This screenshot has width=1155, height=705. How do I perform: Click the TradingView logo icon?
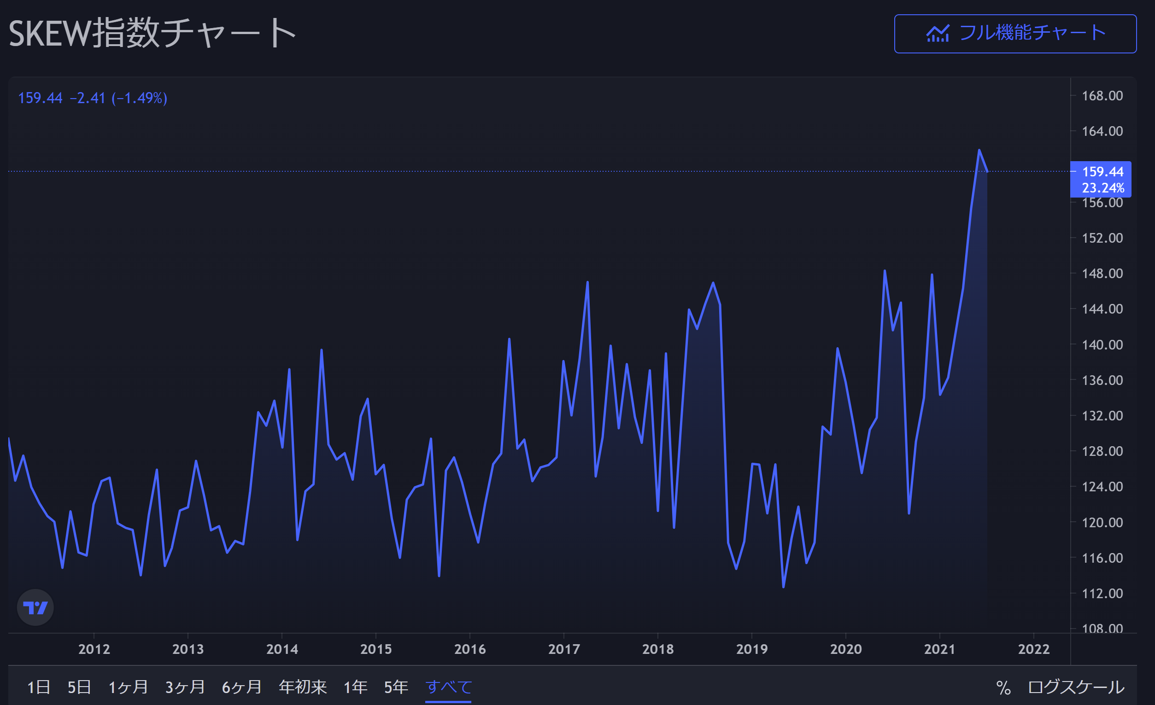tap(35, 607)
